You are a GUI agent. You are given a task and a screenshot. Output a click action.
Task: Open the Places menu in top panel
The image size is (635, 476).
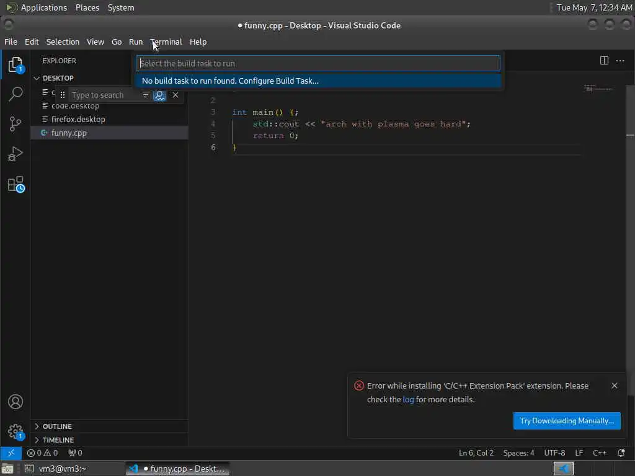pos(87,7)
